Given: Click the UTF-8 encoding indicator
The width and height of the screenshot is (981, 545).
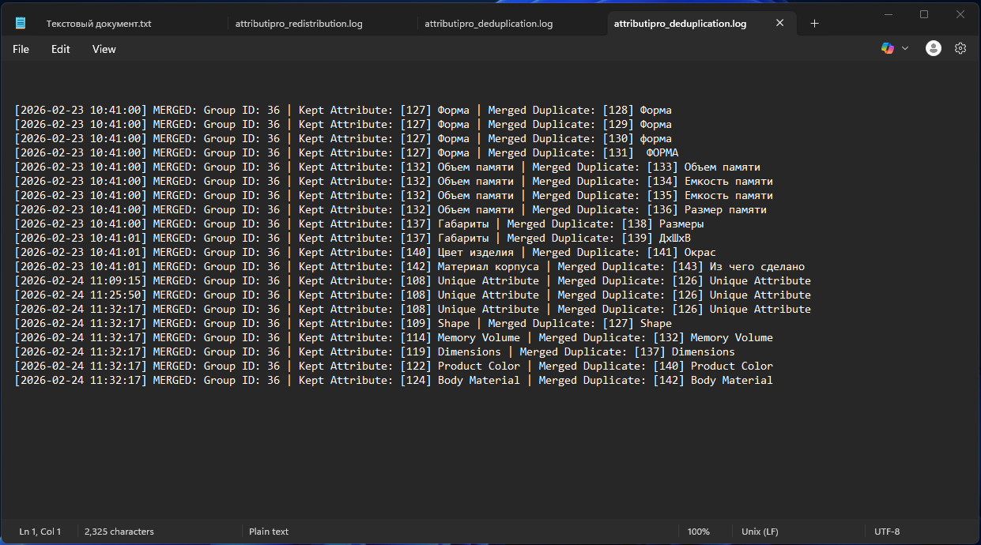Looking at the screenshot, I should tap(886, 531).
